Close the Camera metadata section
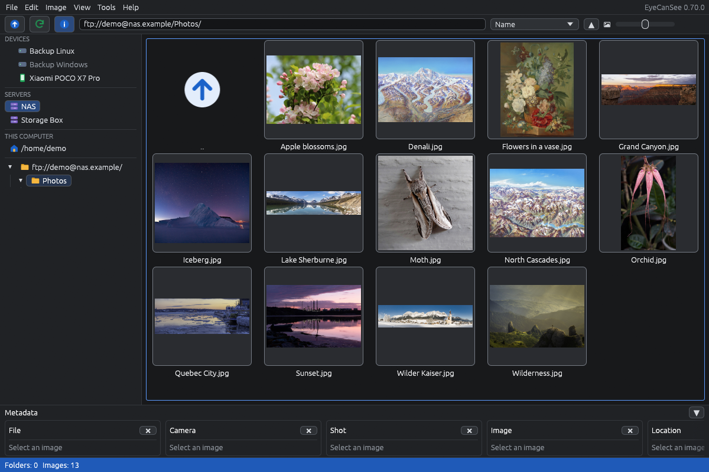This screenshot has width=709, height=472. coord(308,431)
